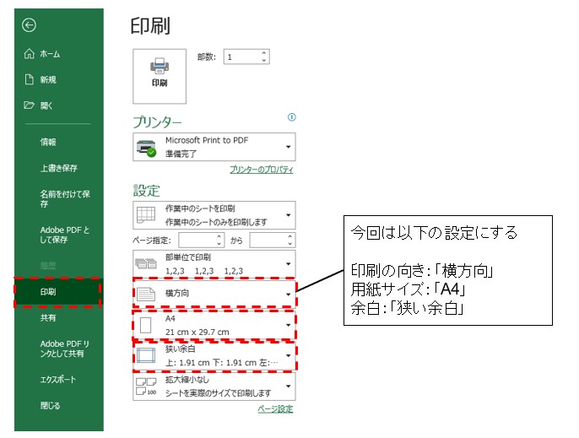Click the back arrow circle icon
Image resolution: width=579 pixels, height=438 pixels.
[30, 24]
